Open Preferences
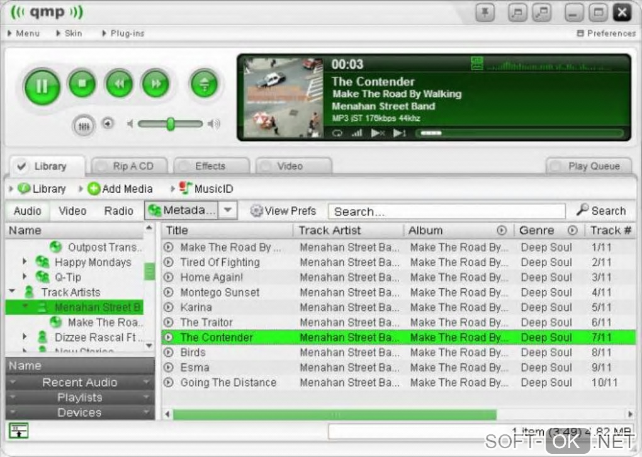This screenshot has height=457, width=642. click(x=606, y=33)
